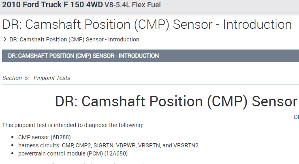The image size is (299, 164).
Task: Open the blue 'DR' link at right edge
Action: (x=296, y=117)
